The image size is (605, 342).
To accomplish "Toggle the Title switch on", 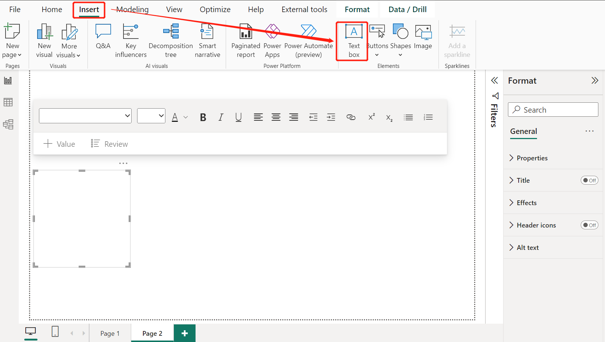I will (589, 180).
